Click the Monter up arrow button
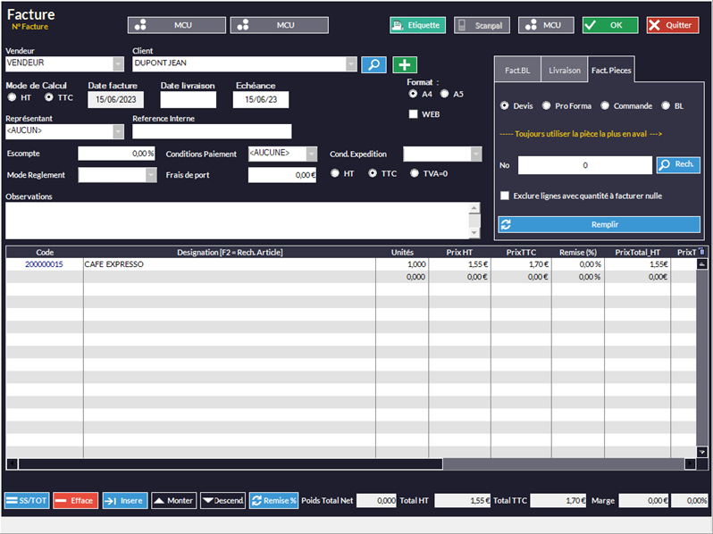Viewport: 713px width, 534px height. click(173, 501)
